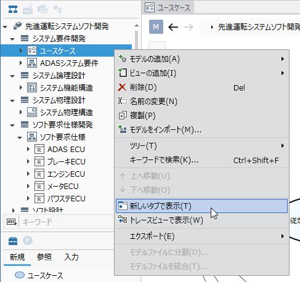Choose モデルをインポート(M)... menu item
This screenshot has width=300, height=282.
point(201,130)
